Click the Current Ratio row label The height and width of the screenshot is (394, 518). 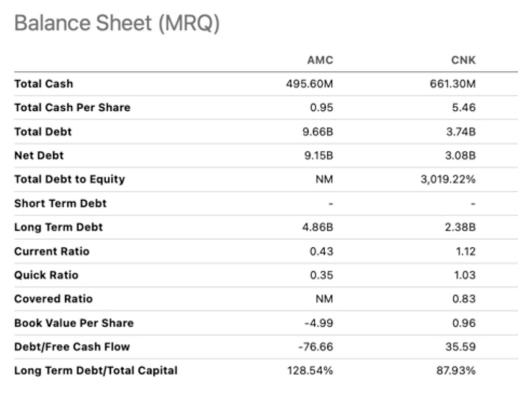(52, 251)
